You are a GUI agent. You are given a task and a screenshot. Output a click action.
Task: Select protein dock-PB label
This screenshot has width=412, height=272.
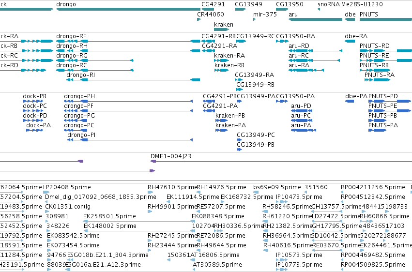click(x=34, y=96)
